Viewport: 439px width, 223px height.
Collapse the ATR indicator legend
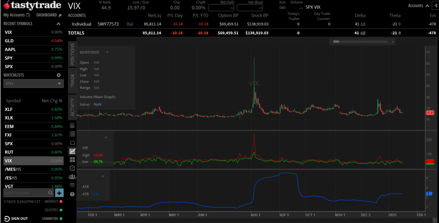(x=102, y=176)
